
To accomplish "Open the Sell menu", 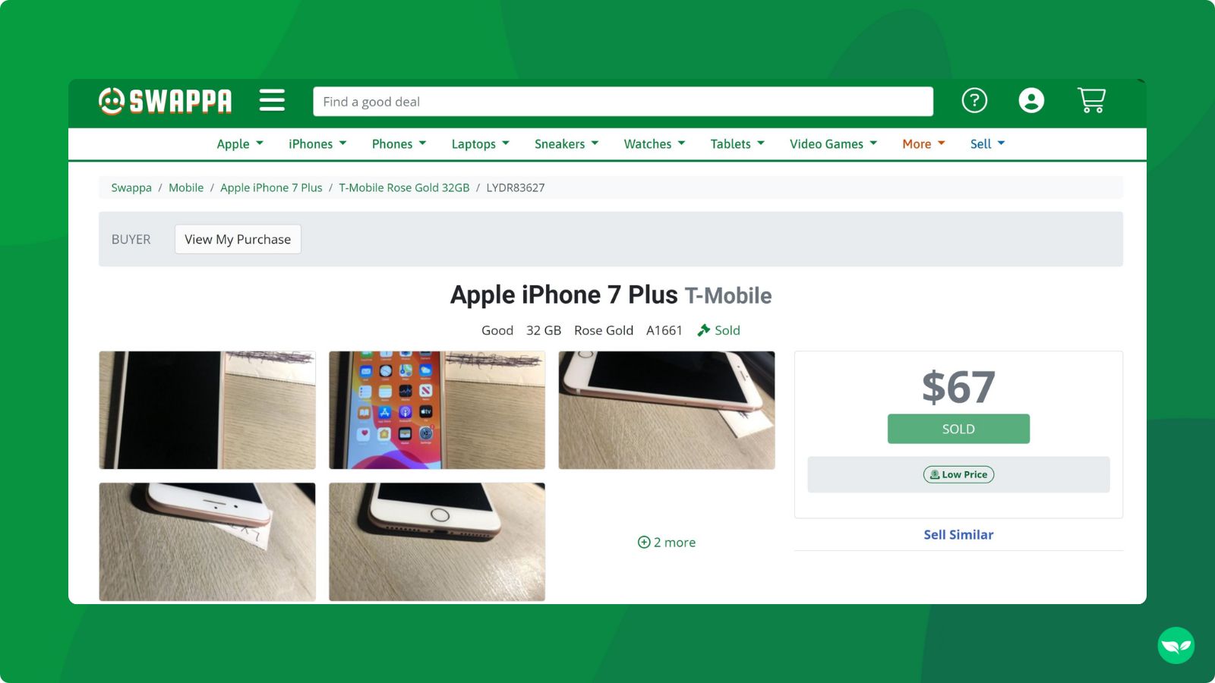I will [x=987, y=144].
